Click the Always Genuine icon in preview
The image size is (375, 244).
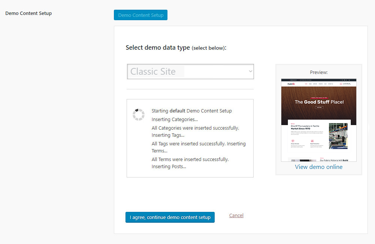tap(292, 141)
